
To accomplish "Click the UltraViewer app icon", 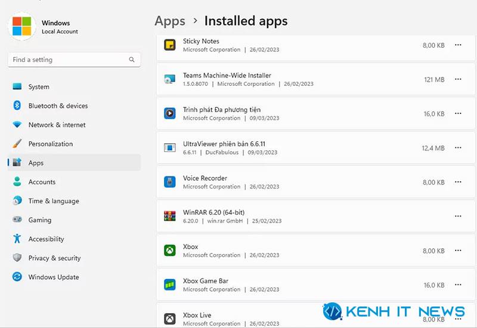I will (x=170, y=148).
